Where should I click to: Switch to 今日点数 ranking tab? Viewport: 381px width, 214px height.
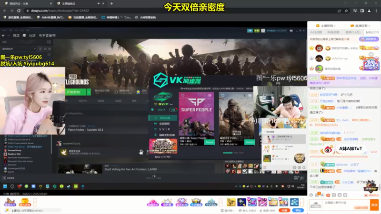[316, 32]
